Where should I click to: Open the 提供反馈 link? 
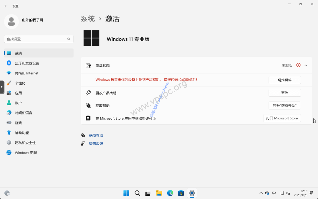tap(96, 144)
